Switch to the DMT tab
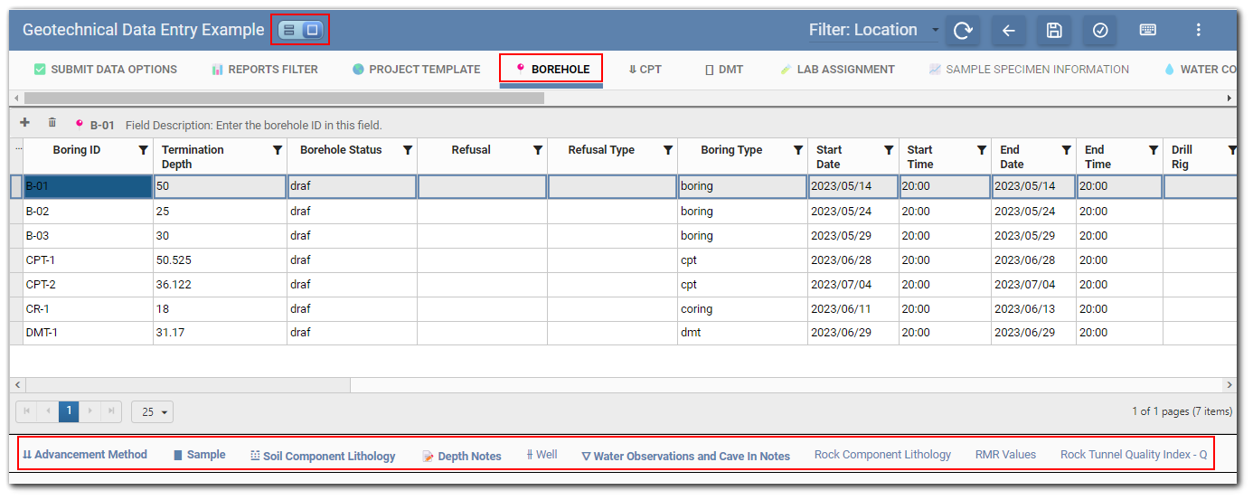 [x=724, y=69]
